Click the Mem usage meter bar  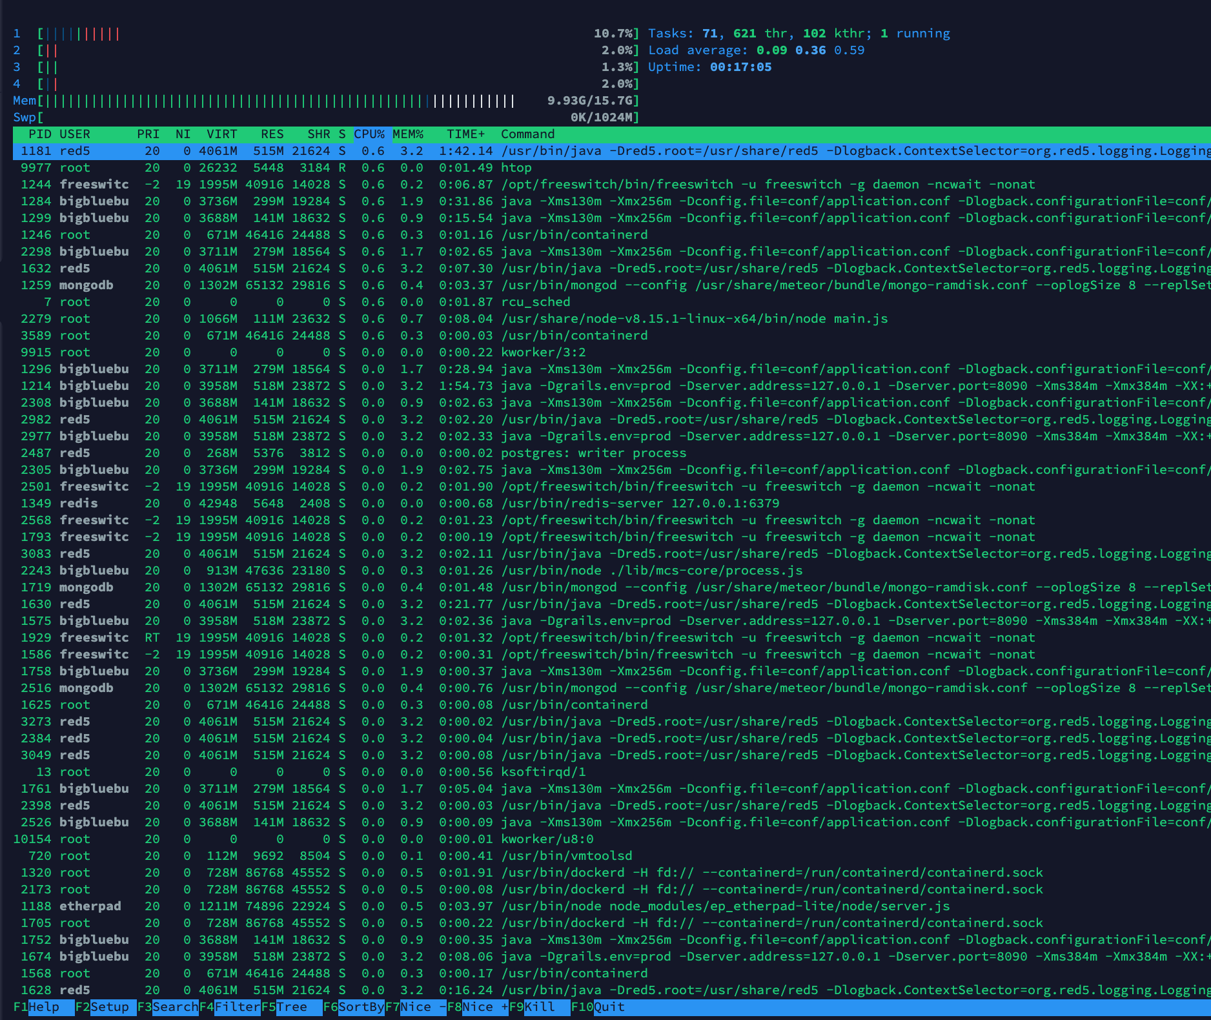pyautogui.click(x=326, y=101)
